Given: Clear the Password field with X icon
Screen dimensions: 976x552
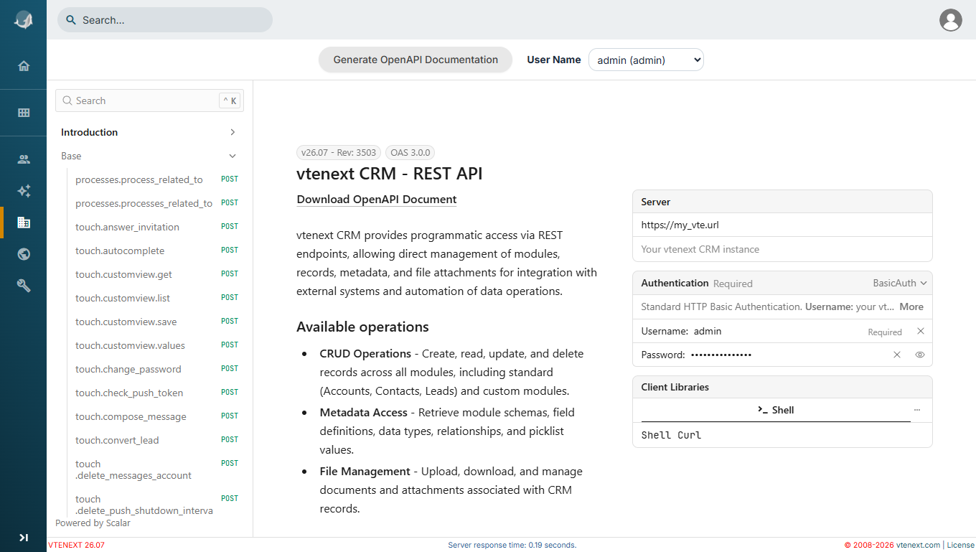Looking at the screenshot, I should [x=896, y=355].
